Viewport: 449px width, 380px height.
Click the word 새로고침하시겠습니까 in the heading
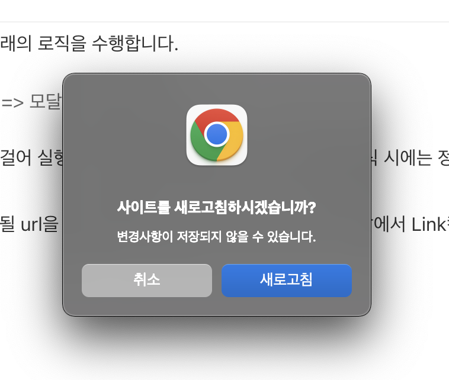(x=242, y=207)
